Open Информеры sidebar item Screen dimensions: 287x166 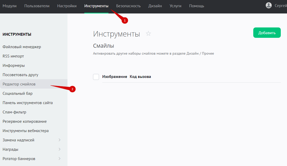[14, 66]
